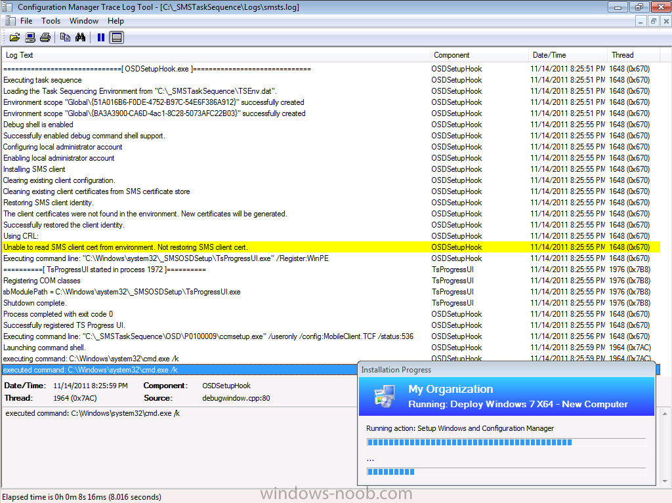This screenshot has width=672, height=503.
Task: Click the Open on Server toolbar icon
Action: 30,37
